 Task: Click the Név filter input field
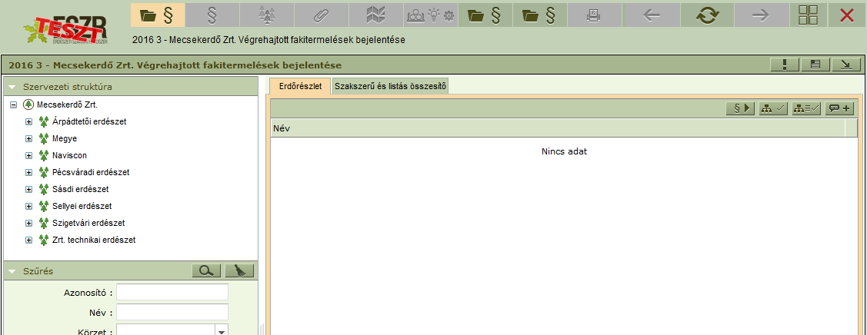point(172,312)
